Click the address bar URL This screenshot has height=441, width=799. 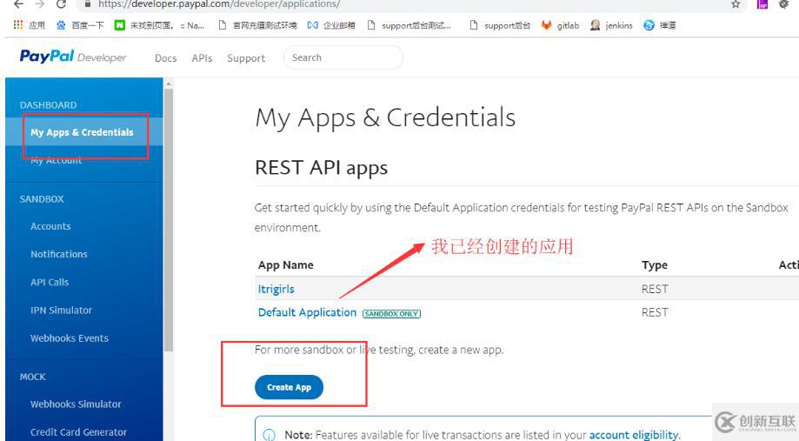219,4
